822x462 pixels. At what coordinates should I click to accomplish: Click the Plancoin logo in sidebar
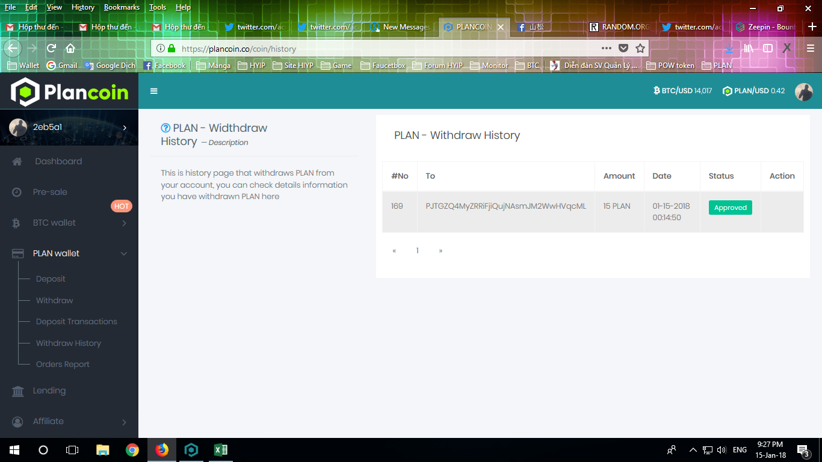point(70,92)
